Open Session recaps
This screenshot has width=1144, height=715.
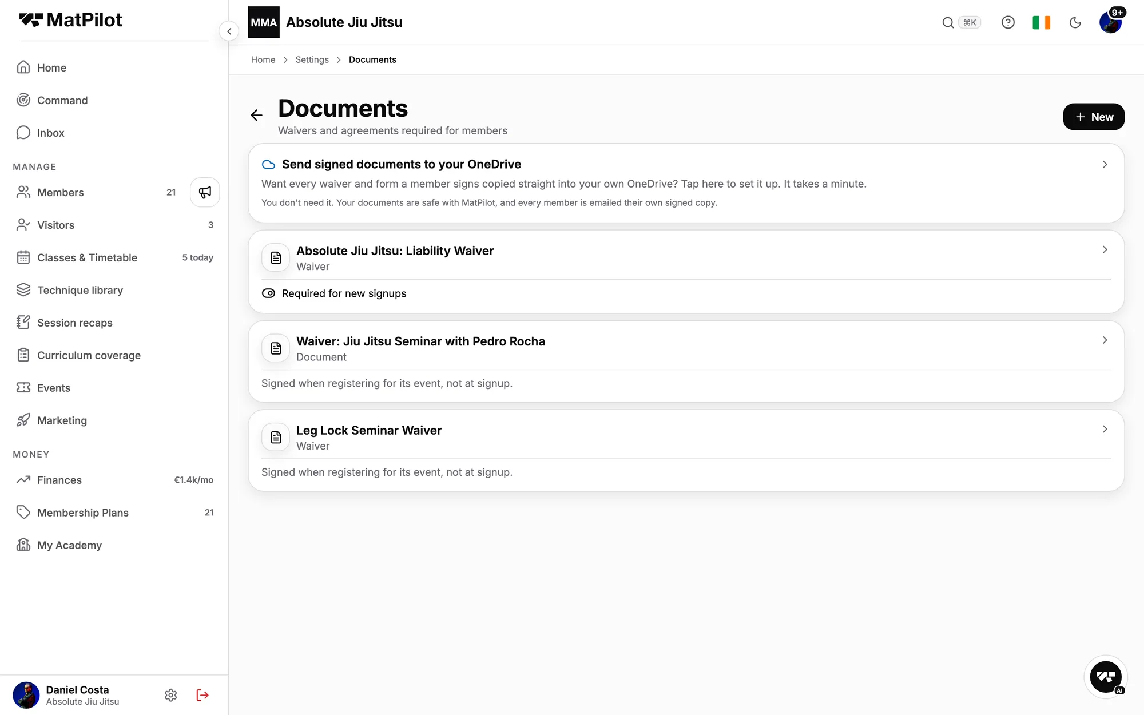[x=114, y=323]
